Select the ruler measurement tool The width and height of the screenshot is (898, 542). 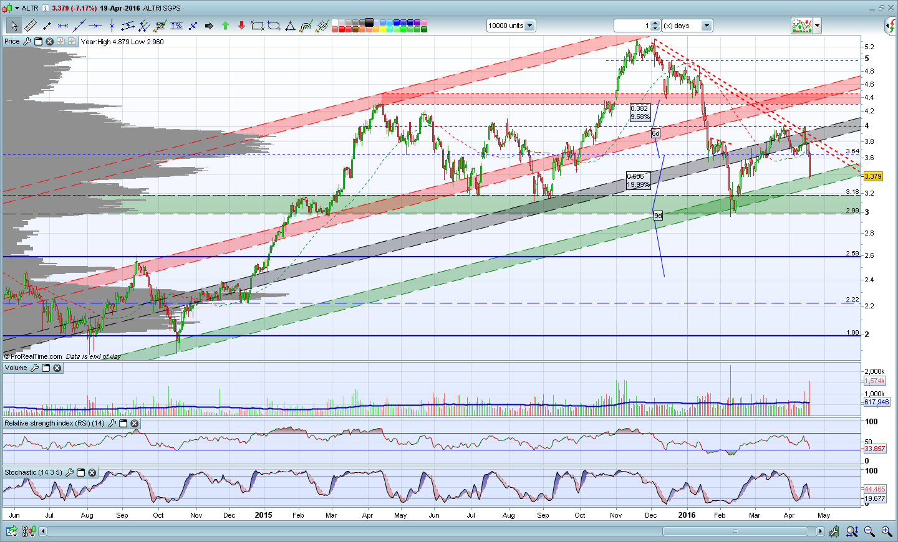(x=30, y=26)
